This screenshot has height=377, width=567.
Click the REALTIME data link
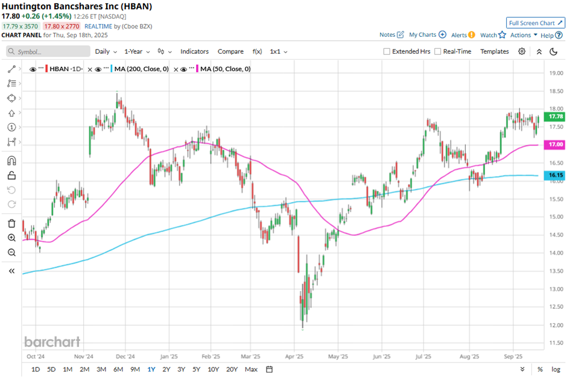[x=98, y=27]
